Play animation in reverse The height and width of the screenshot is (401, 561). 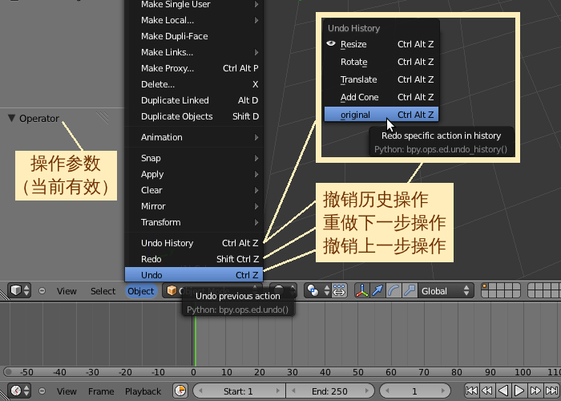pyautogui.click(x=502, y=391)
